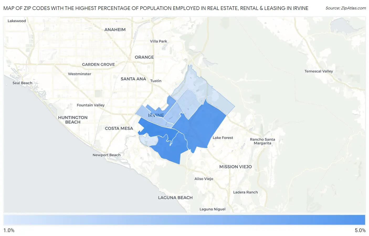
Task: Click the Irvine city label
Action: click(156, 116)
